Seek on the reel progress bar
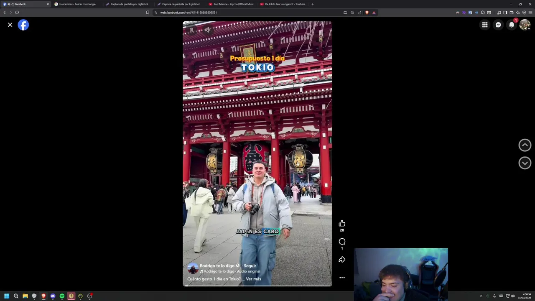The image size is (535, 301). pos(257,286)
